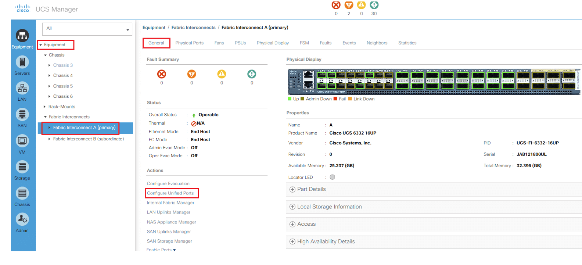The width and height of the screenshot is (582, 265).
Task: Click the green Up legend swatch
Action: pos(290,99)
